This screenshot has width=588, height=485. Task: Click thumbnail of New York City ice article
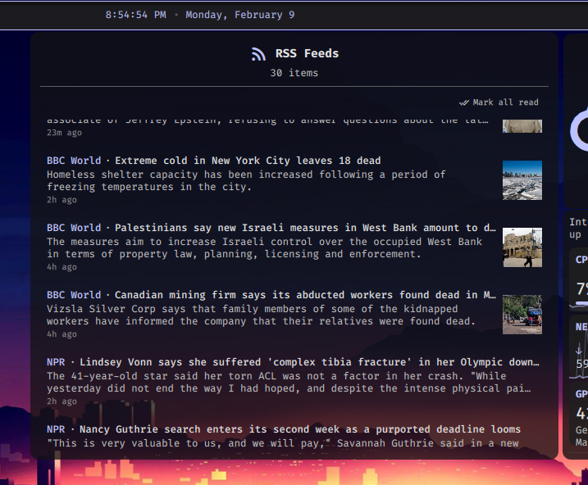coord(522,180)
